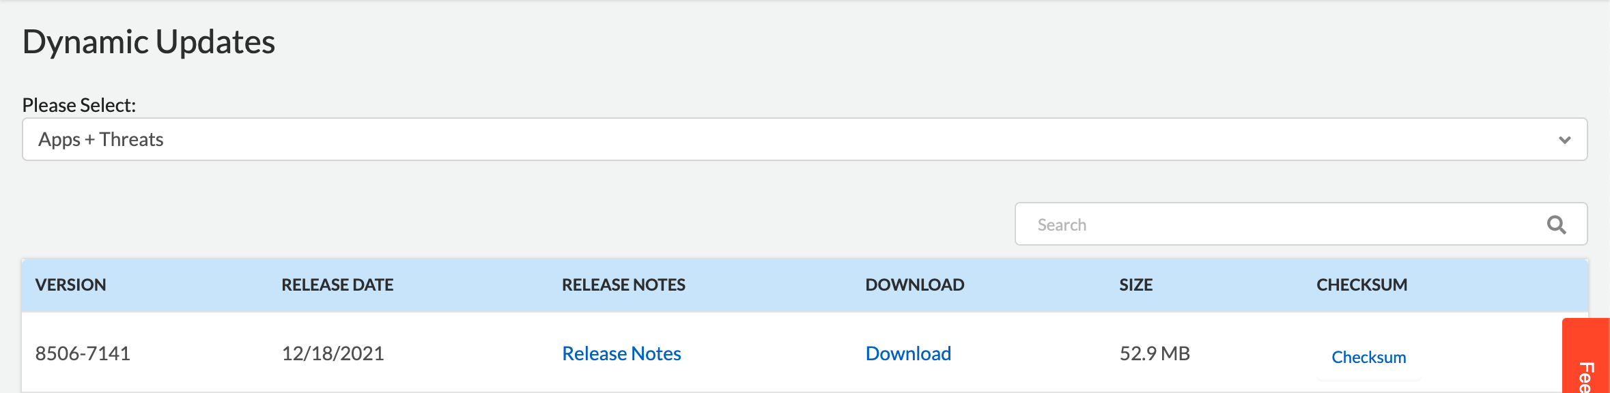Expand the Please Select chevron arrow

click(1565, 139)
